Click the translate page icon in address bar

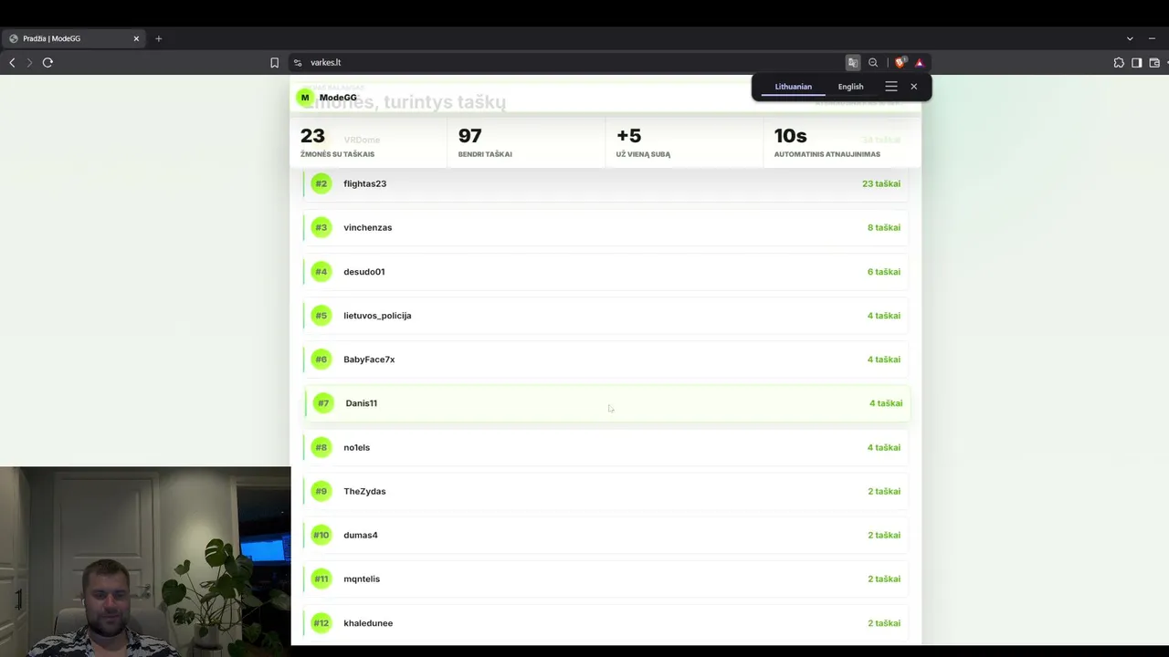pyautogui.click(x=853, y=63)
